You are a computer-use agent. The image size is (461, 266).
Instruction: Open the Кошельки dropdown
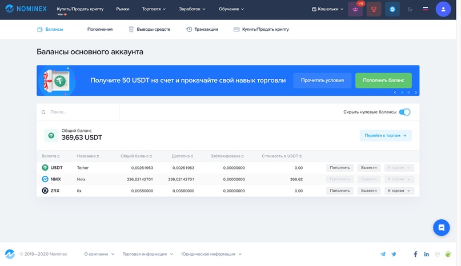327,9
